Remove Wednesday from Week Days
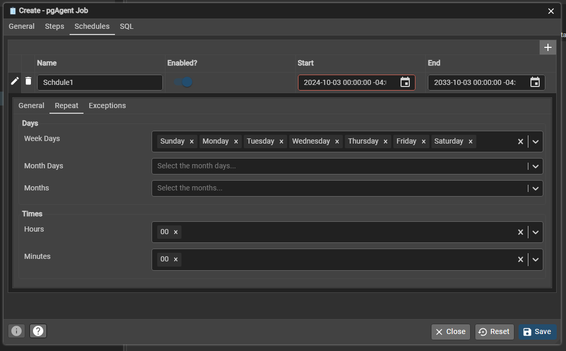Viewport: 566px width, 351px height. [337, 142]
